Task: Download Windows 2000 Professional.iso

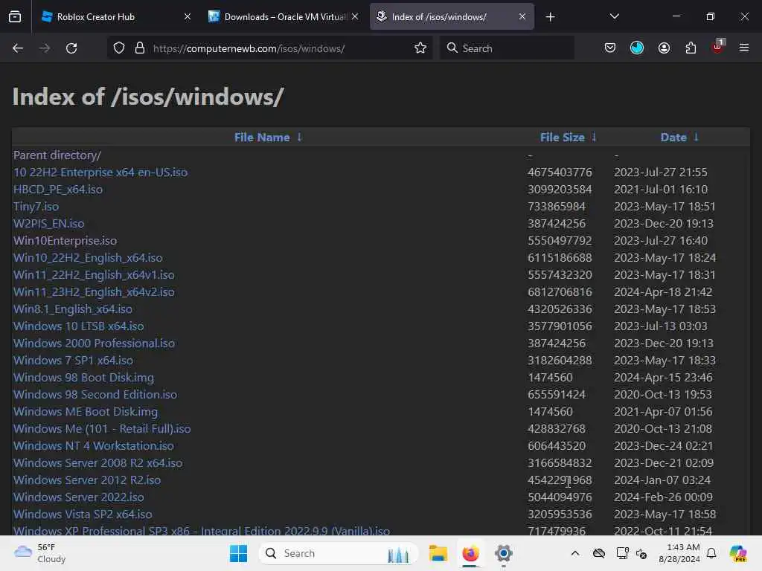Action: coord(95,343)
